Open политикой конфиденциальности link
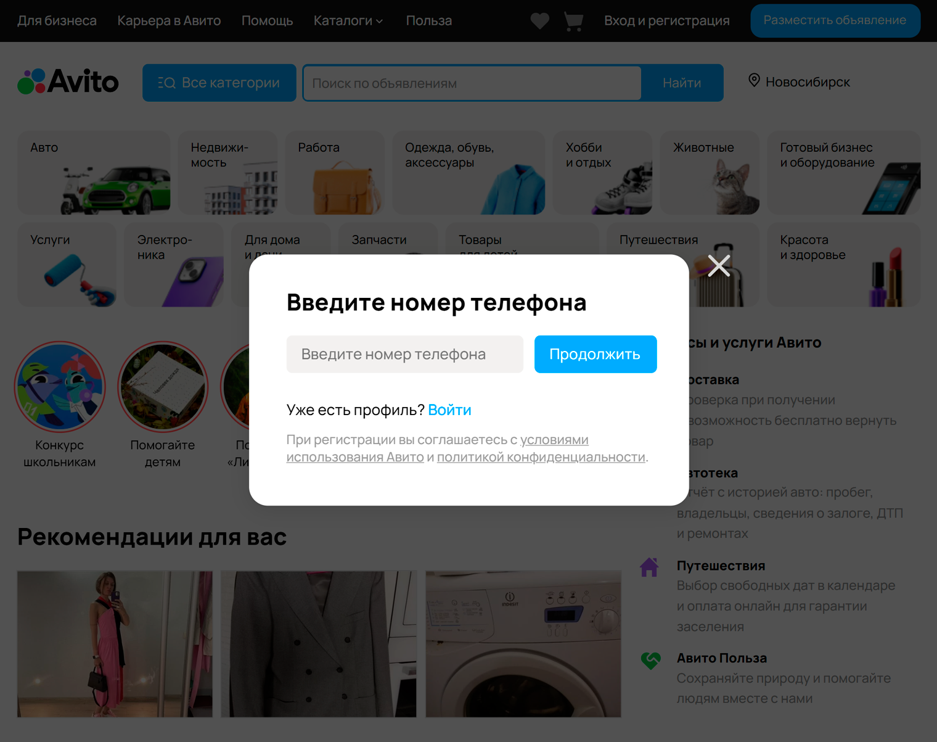Screen dimensions: 937x742 [541, 457]
